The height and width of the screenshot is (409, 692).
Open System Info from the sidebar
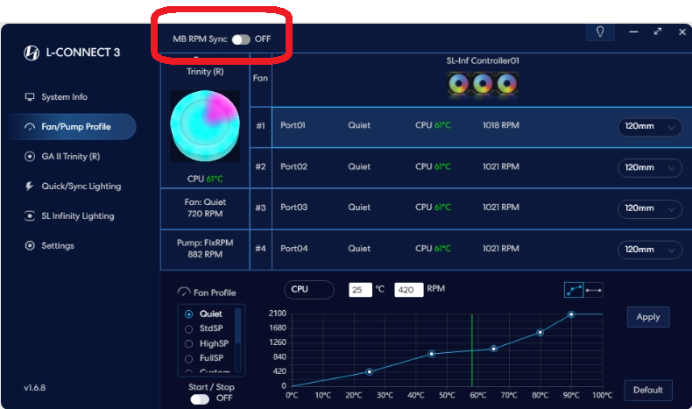(64, 97)
